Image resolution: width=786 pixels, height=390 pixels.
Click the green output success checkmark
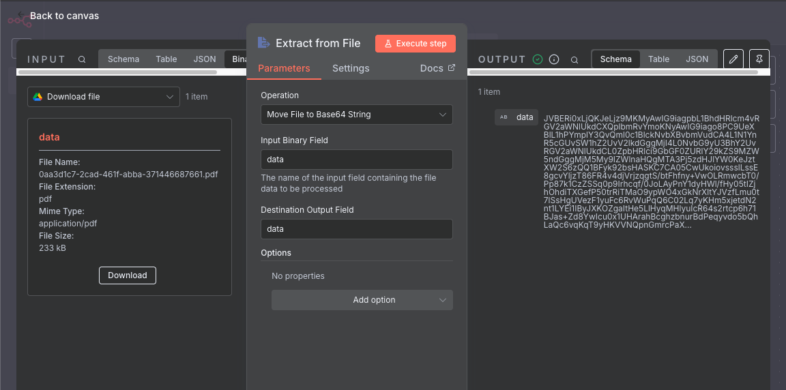[538, 59]
